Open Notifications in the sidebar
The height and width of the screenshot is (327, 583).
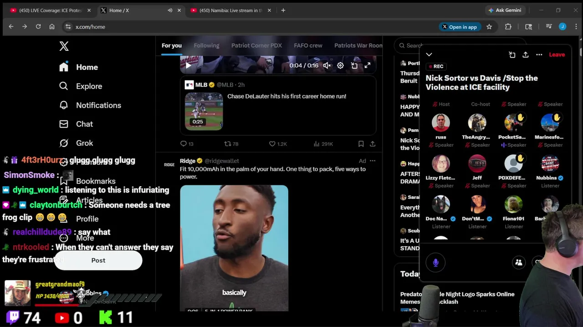click(x=90, y=105)
